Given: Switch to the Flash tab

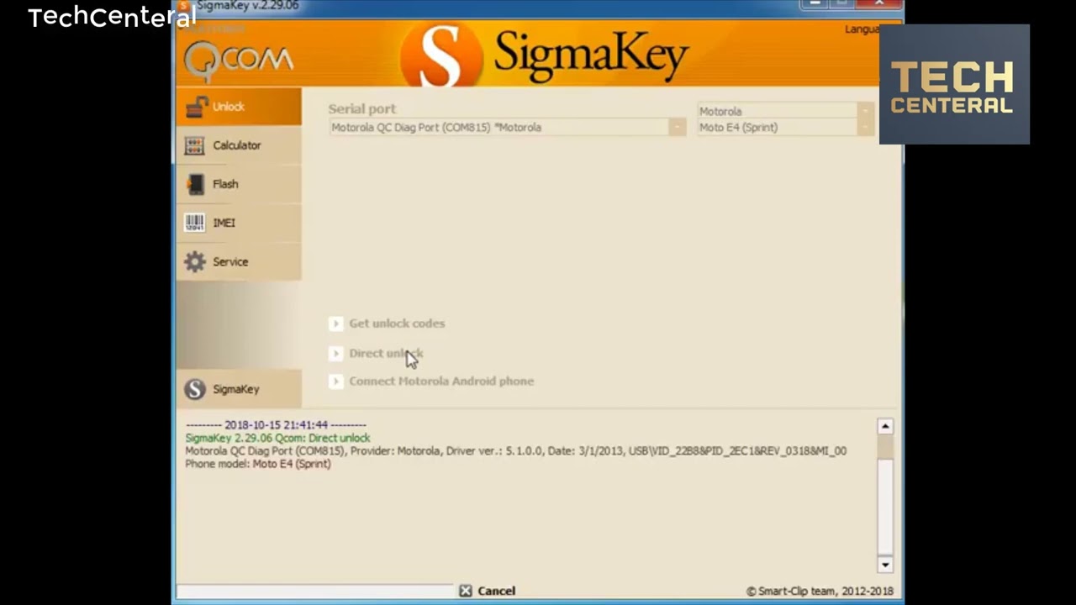Looking at the screenshot, I should (239, 184).
